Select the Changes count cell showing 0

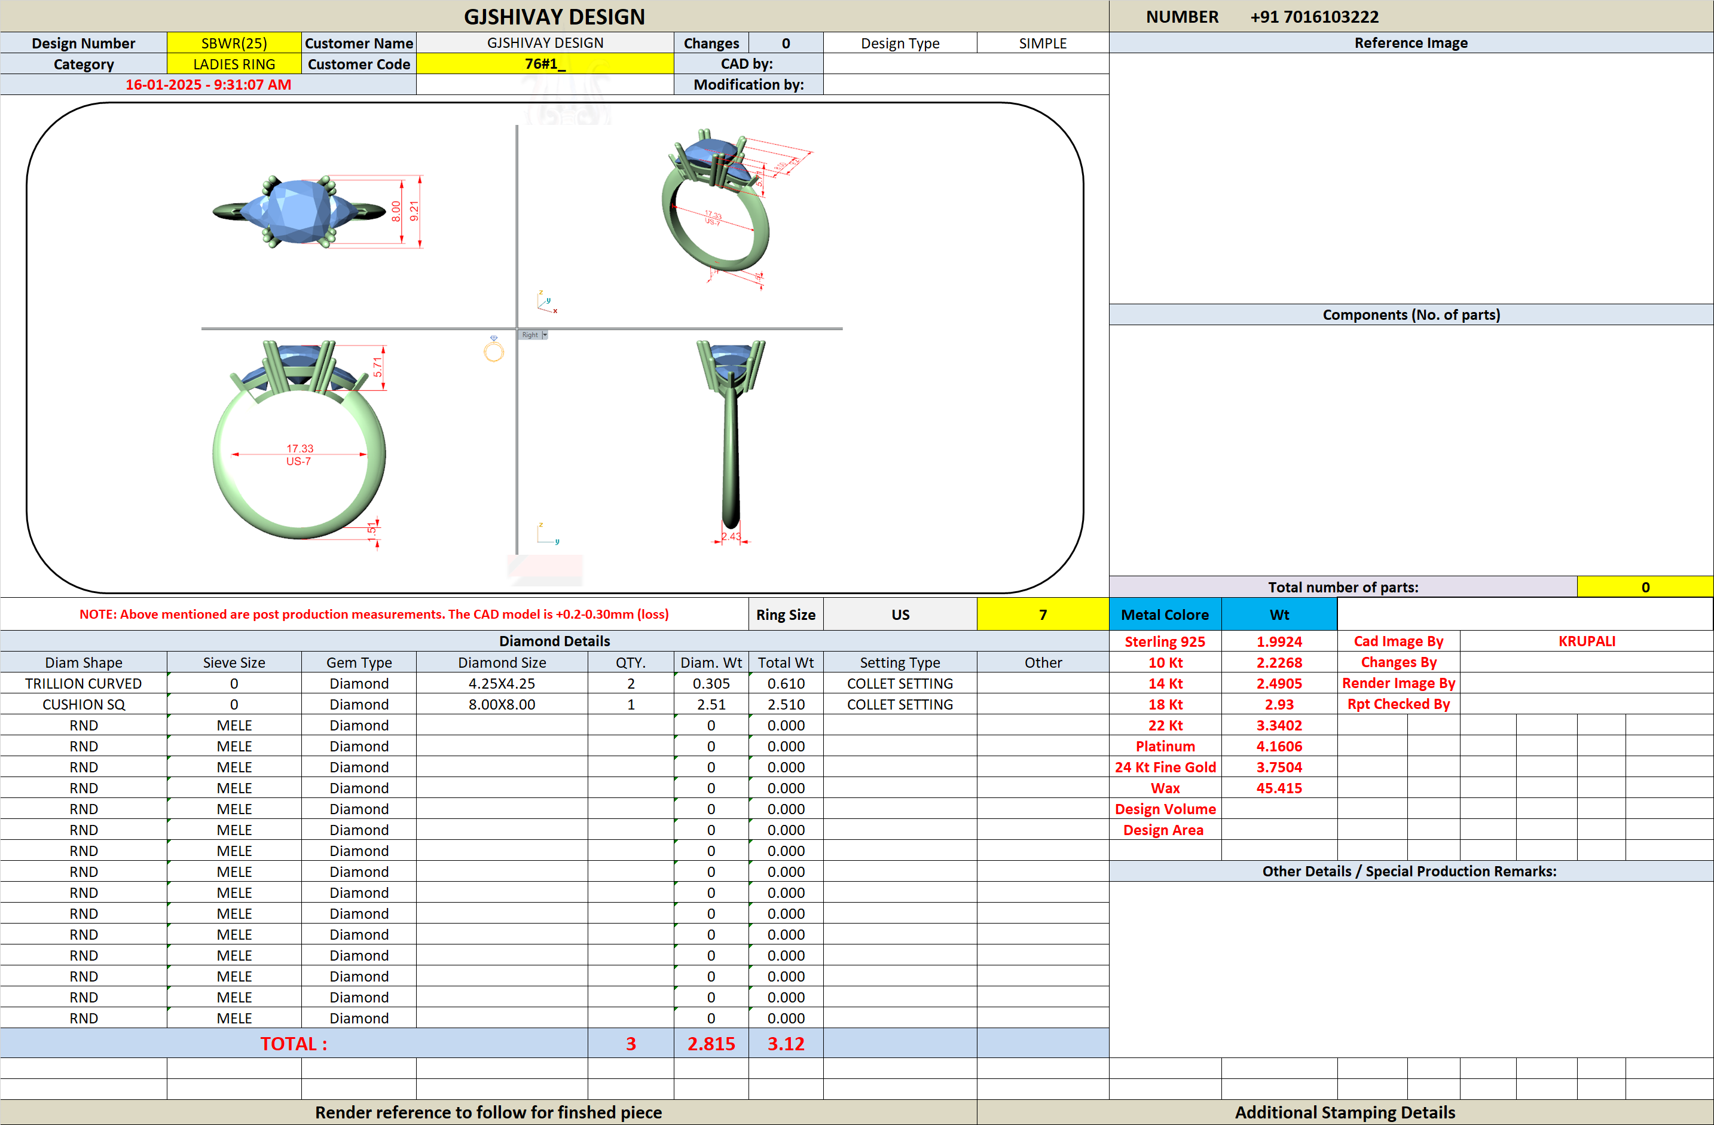(786, 43)
